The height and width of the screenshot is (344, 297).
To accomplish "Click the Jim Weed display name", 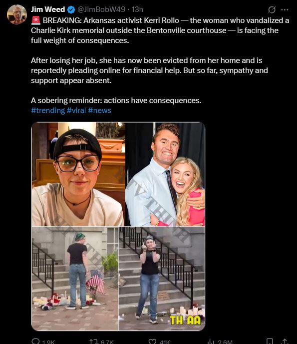I will click(x=48, y=9).
